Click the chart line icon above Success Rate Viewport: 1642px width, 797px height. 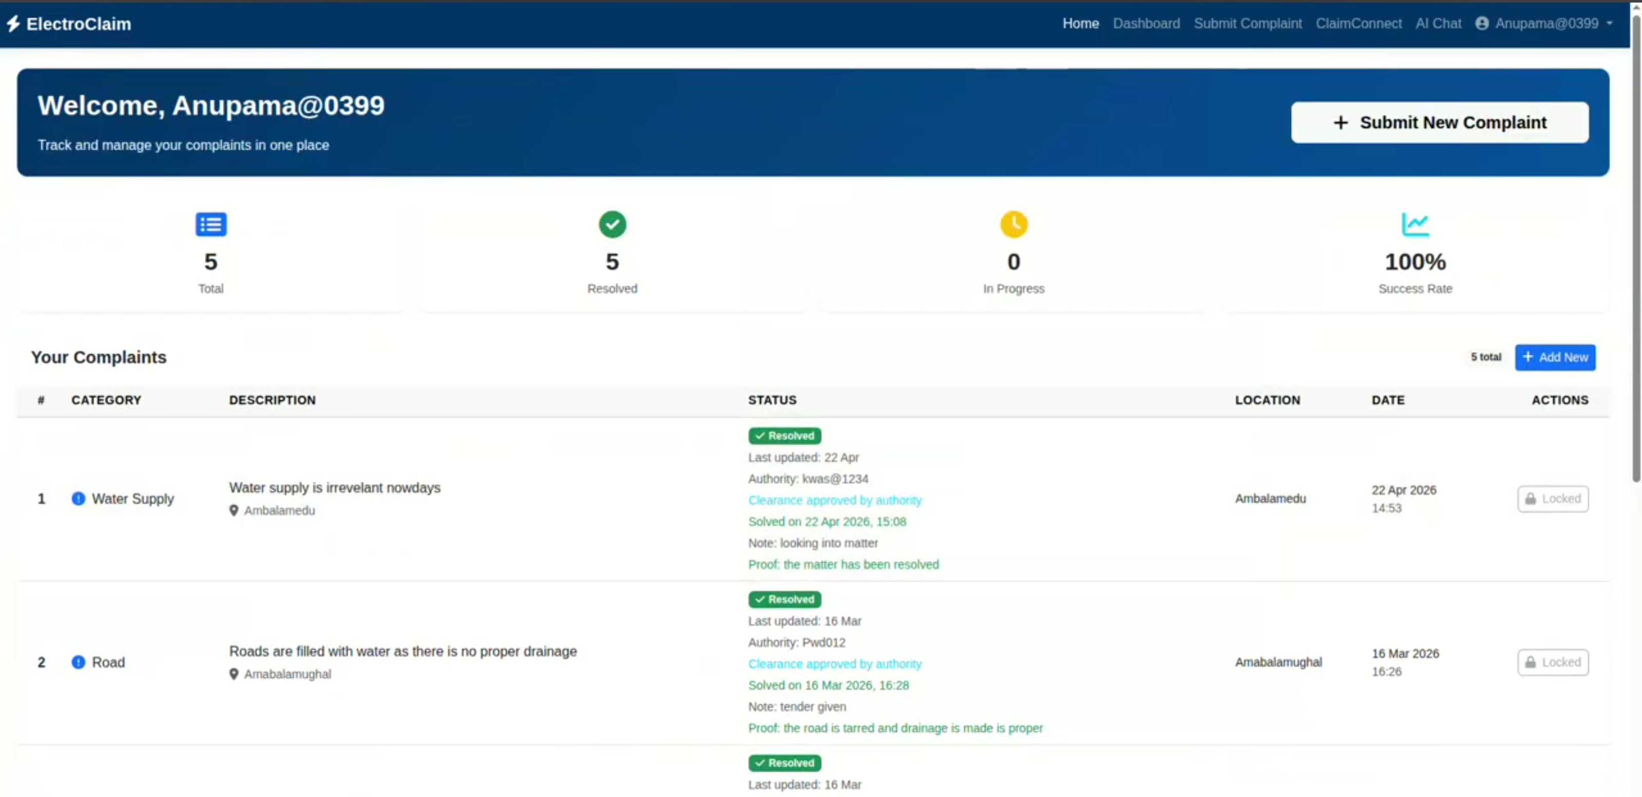pos(1415,224)
